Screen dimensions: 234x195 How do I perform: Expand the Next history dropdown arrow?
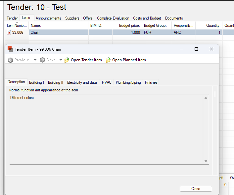(x=61, y=60)
